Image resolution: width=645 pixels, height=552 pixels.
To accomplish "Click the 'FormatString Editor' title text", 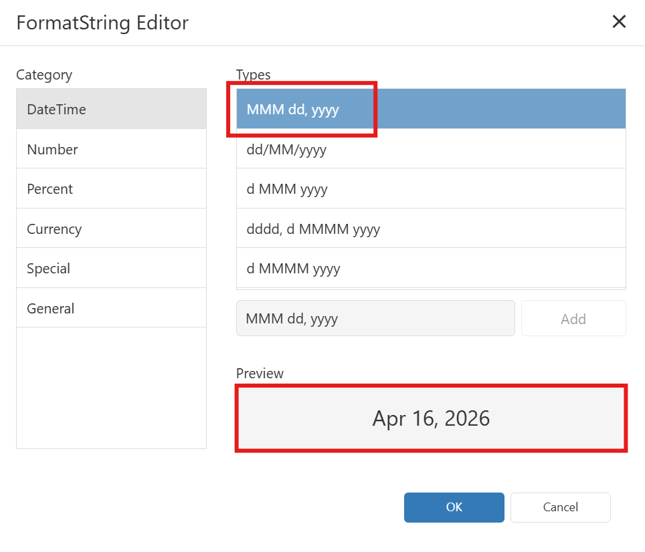I will tap(102, 23).
